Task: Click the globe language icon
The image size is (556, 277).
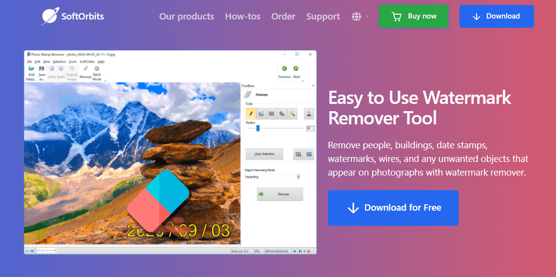Action: click(x=356, y=16)
